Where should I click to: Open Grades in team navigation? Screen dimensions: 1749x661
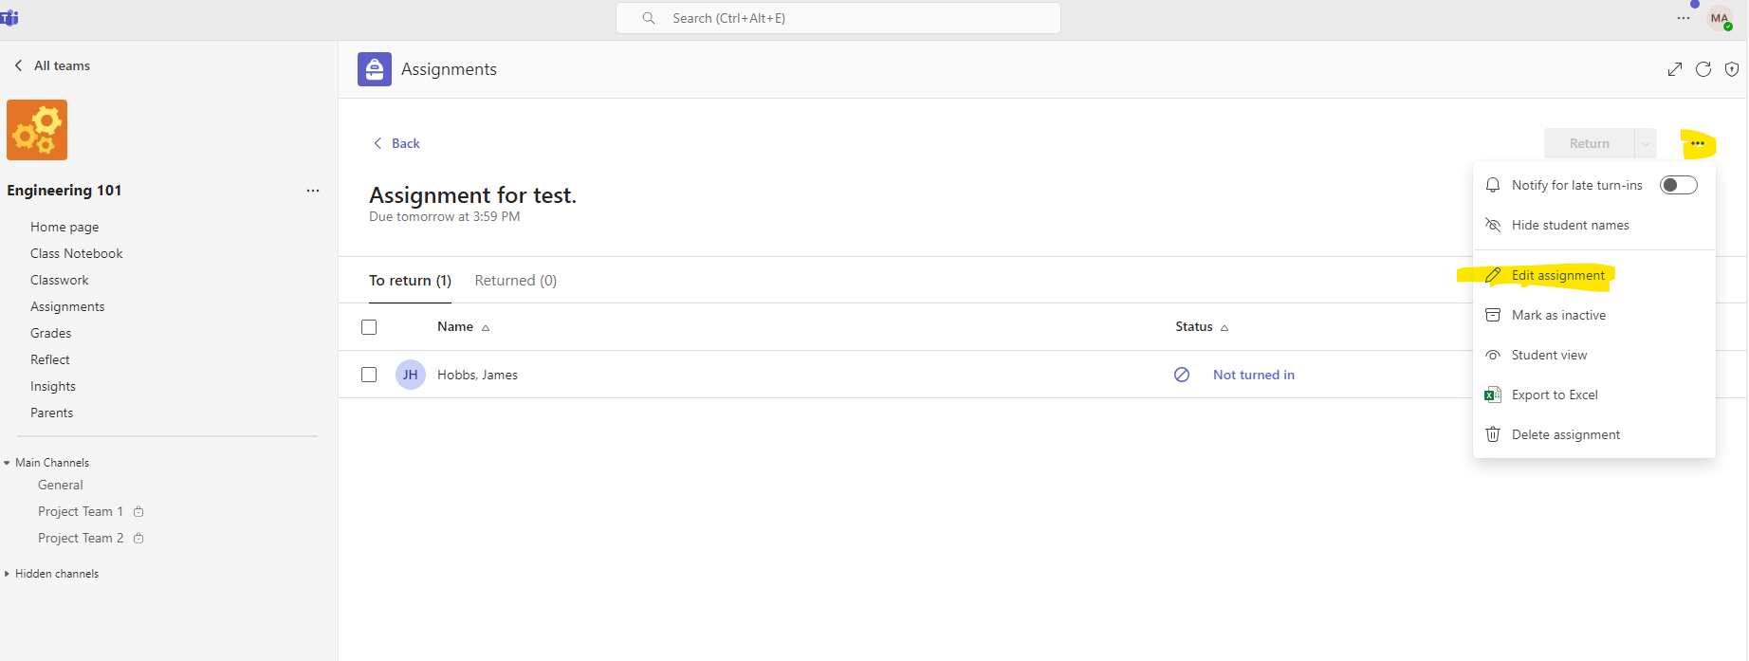[x=51, y=333]
